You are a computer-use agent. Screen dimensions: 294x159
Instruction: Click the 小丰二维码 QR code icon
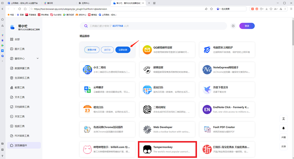pyautogui.click(x=87, y=70)
